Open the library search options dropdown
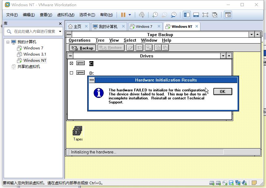The width and height of the screenshot is (266, 188). tap(60, 31)
